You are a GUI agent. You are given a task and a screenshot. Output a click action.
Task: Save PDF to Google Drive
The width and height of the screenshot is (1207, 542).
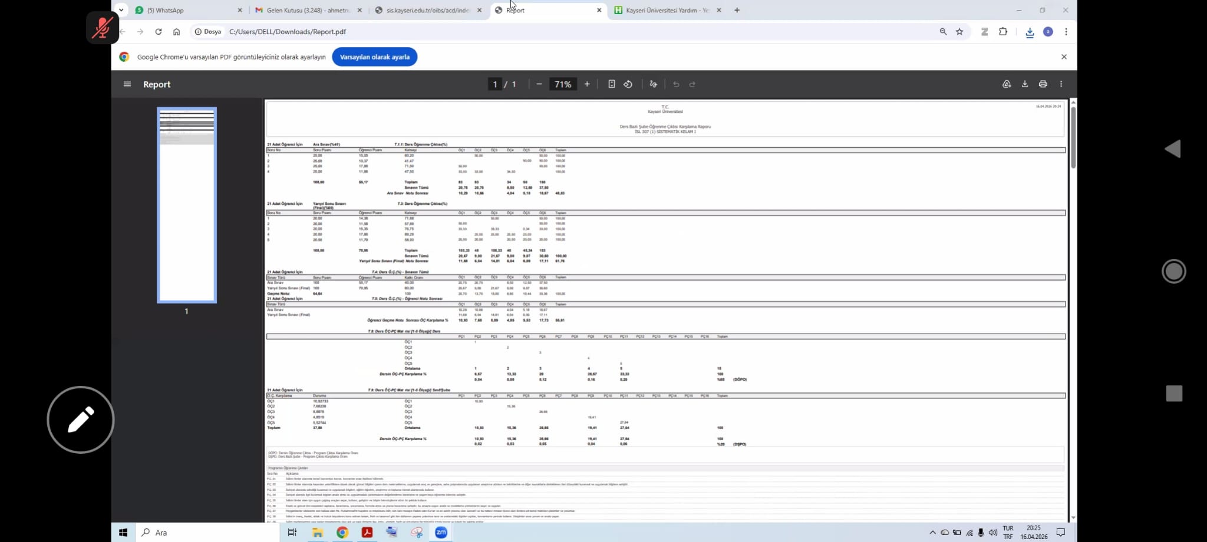pyautogui.click(x=1007, y=84)
